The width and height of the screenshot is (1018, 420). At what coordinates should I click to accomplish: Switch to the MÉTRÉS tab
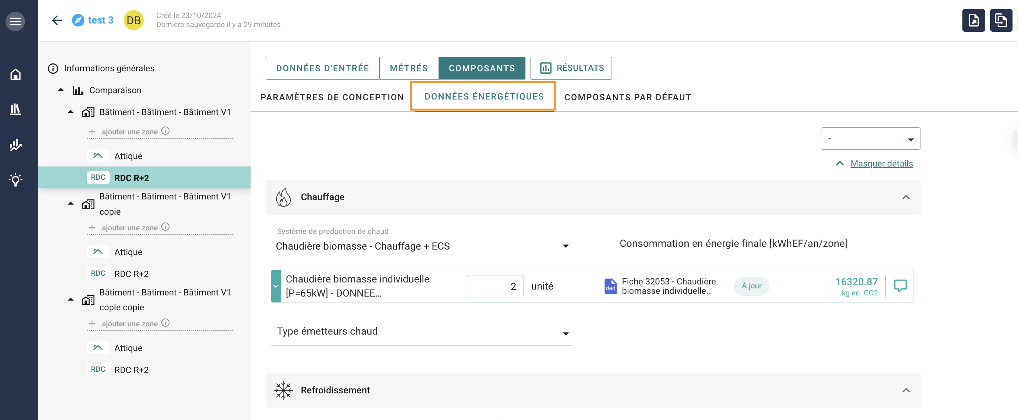coord(409,68)
